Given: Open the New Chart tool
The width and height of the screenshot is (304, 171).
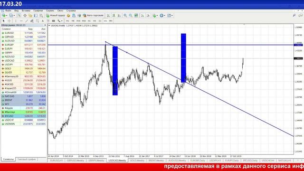Looking at the screenshot, I should click(4, 15).
